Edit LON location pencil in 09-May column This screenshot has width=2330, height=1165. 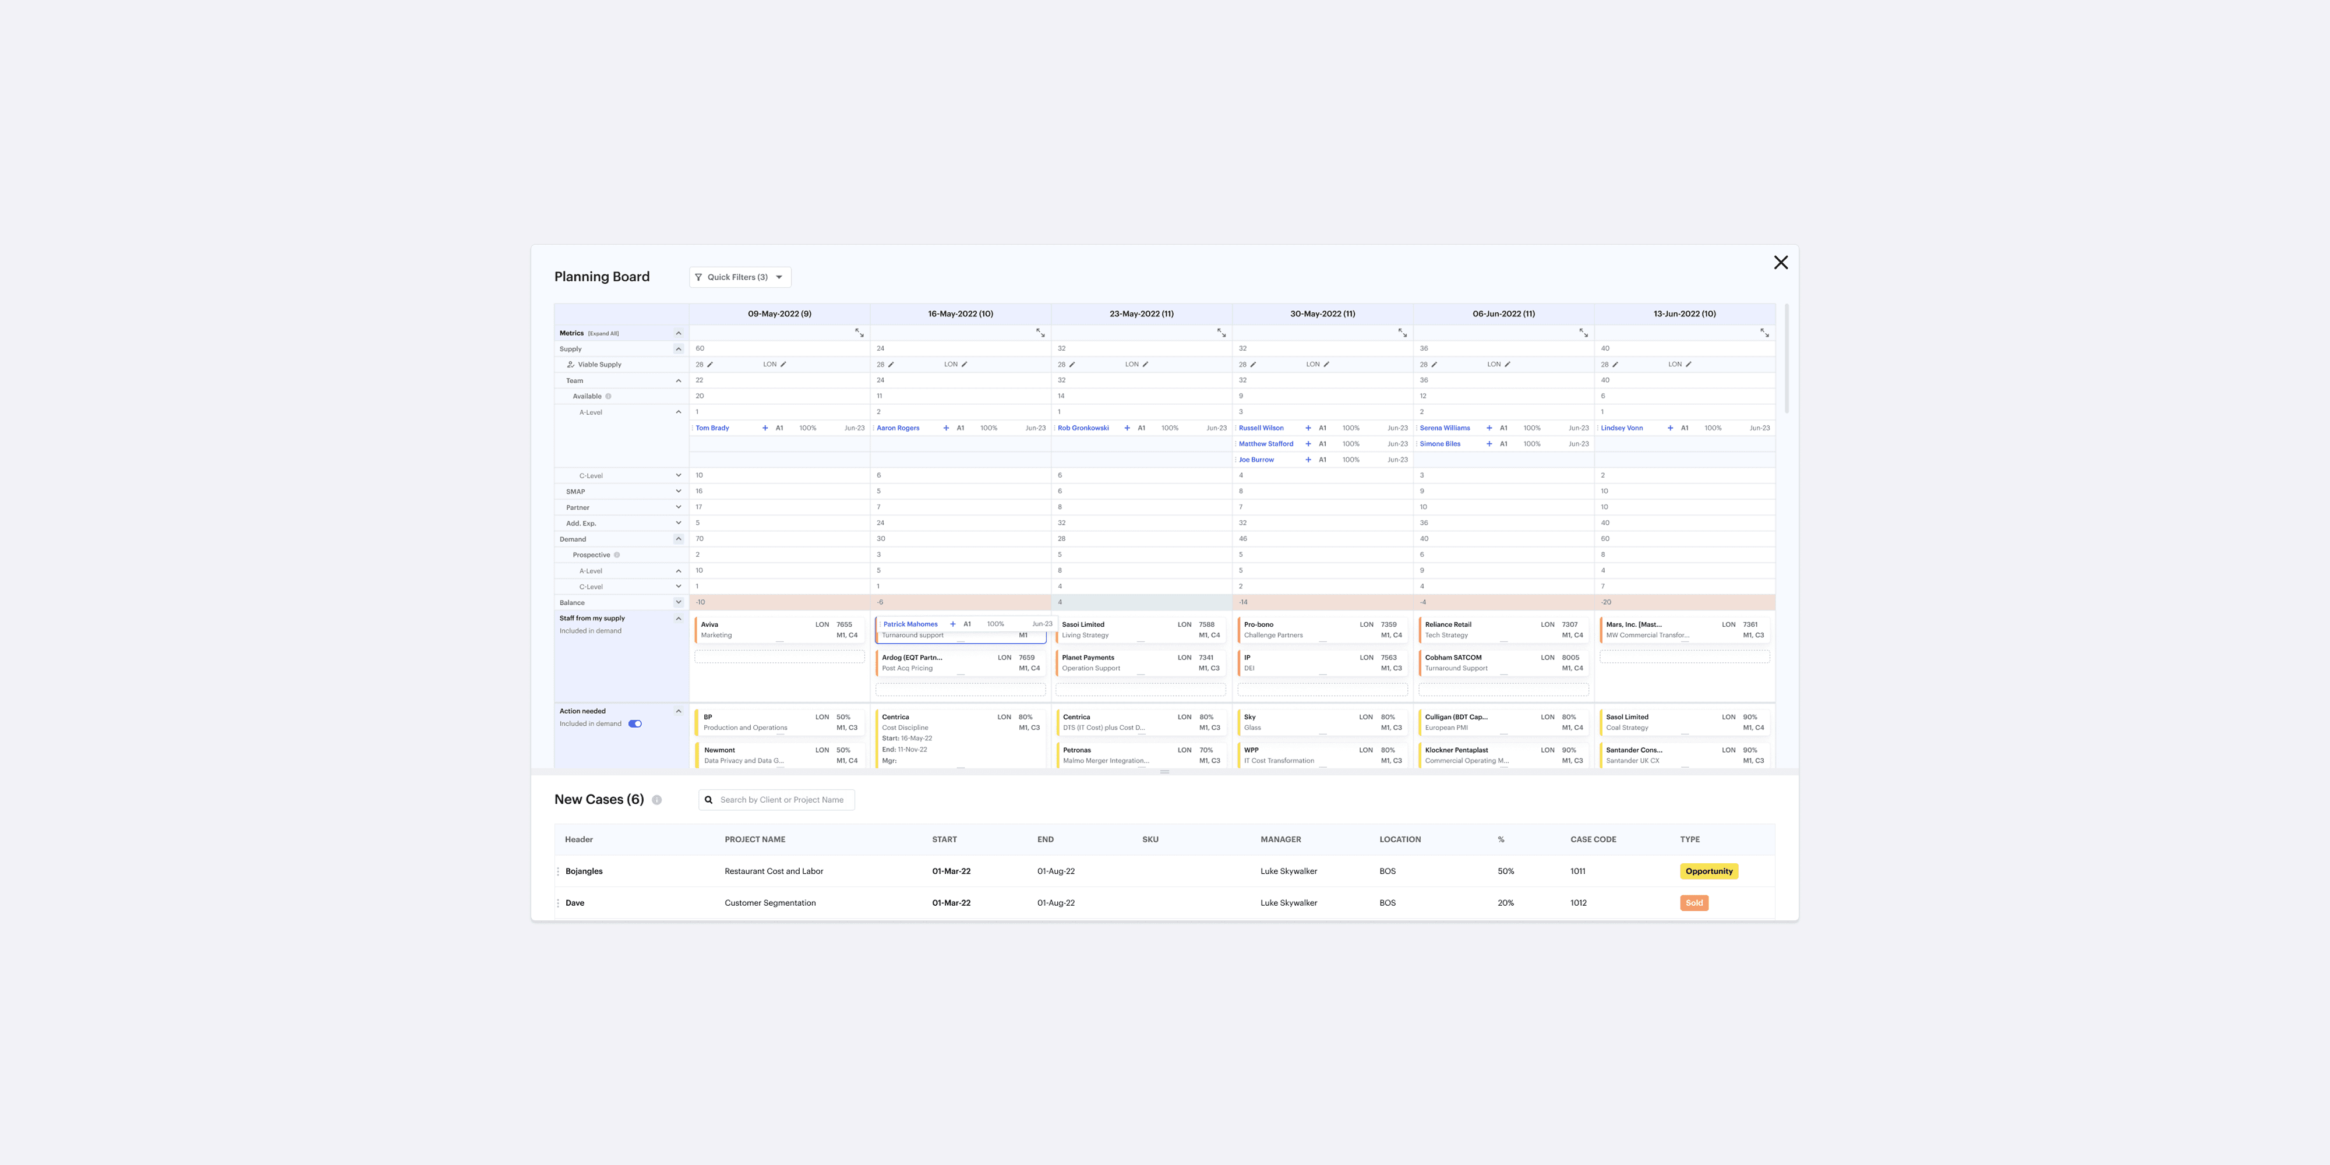pos(783,365)
